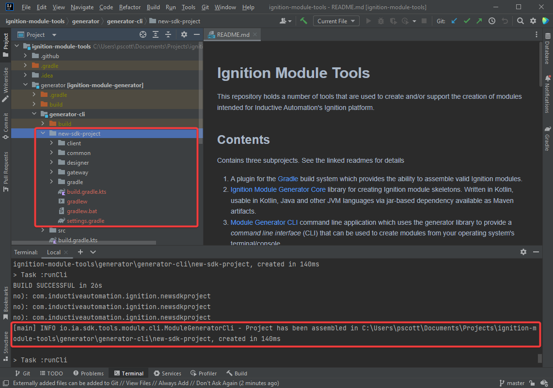
Task: Open Search Everywhere magnifier
Action: [520, 21]
